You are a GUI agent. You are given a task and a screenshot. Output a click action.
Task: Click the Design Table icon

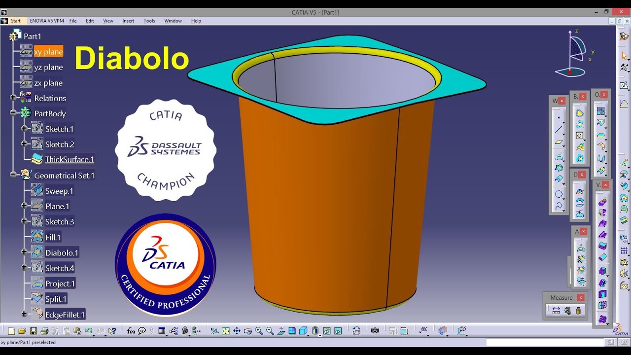tap(161, 331)
